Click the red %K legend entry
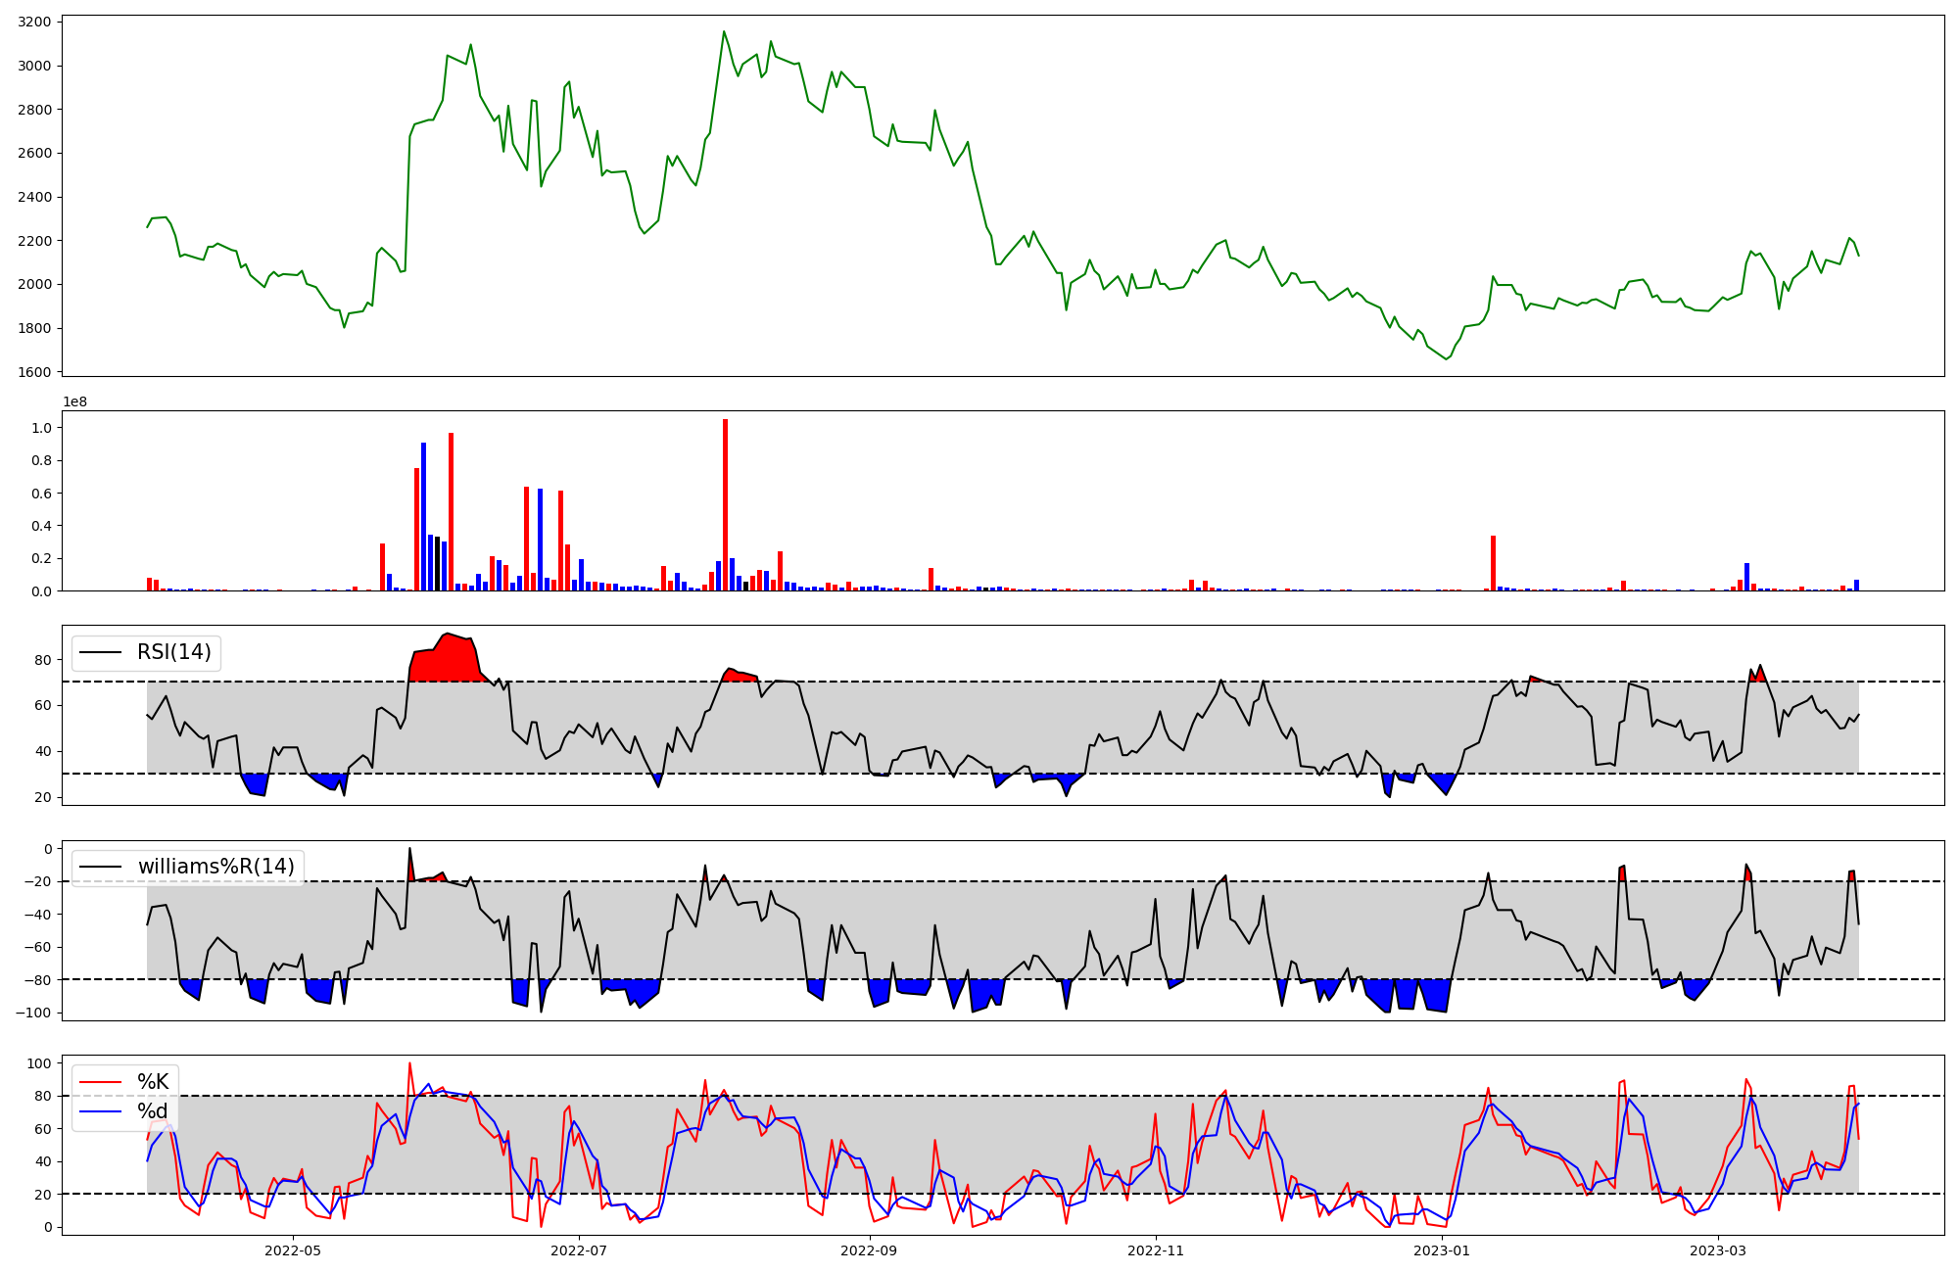Viewport: 1959px width, 1273px height. tap(152, 1082)
